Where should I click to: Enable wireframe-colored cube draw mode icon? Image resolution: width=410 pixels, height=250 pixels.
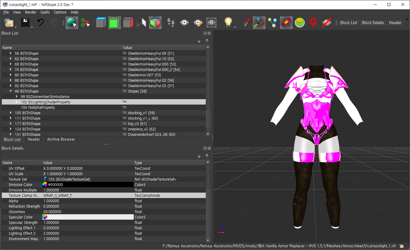(155, 23)
